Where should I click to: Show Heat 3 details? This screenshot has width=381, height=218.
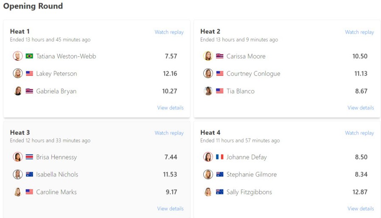click(x=170, y=208)
